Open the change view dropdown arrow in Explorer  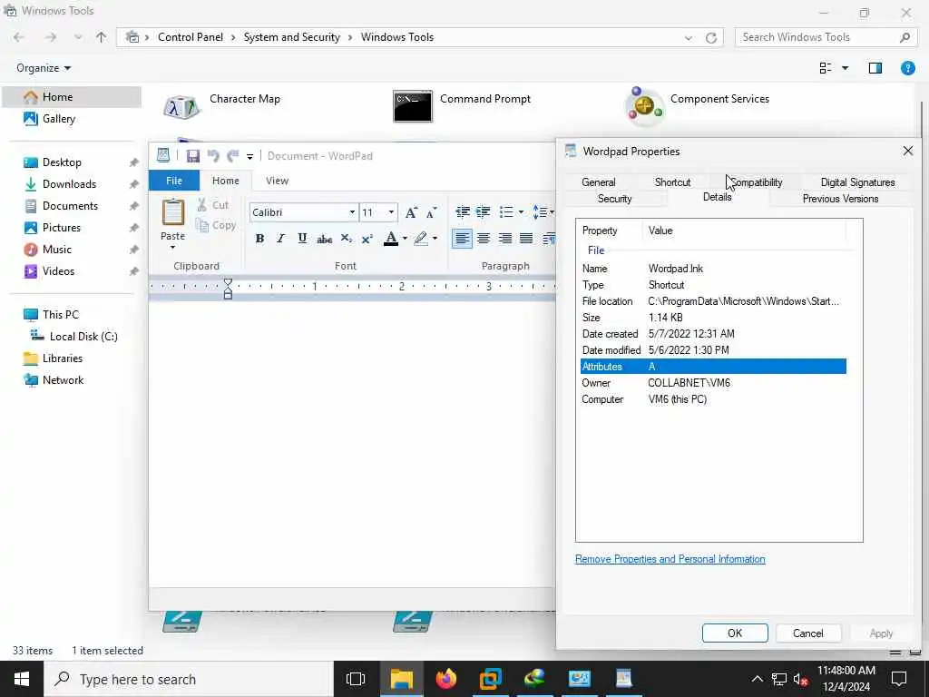tap(845, 68)
